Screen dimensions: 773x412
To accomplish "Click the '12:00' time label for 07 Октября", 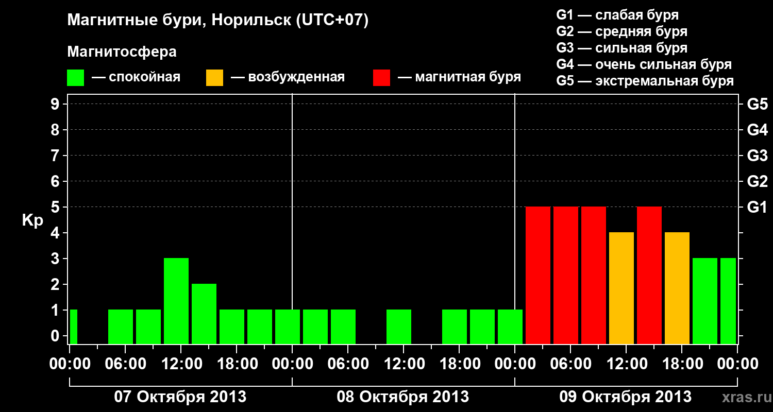I will tap(181, 364).
